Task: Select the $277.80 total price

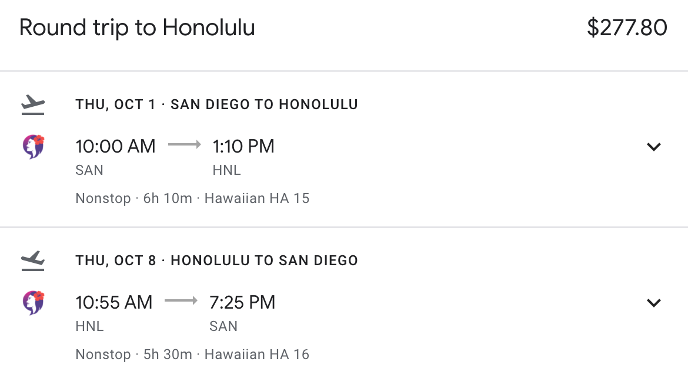Action: (627, 28)
